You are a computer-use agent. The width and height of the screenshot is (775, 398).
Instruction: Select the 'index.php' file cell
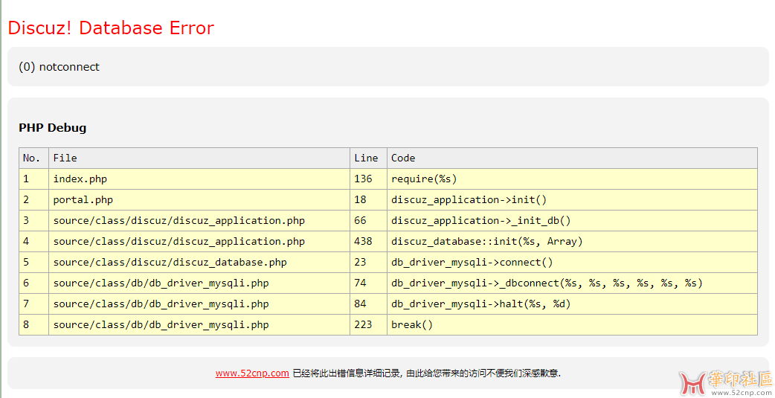point(199,179)
